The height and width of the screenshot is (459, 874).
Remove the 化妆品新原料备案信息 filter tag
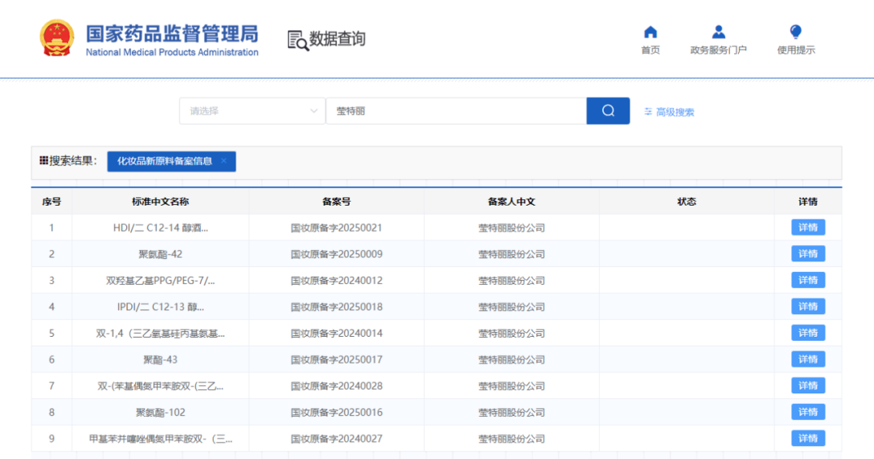(x=223, y=160)
